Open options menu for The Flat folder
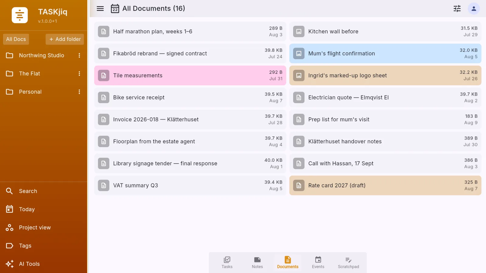 point(79,74)
